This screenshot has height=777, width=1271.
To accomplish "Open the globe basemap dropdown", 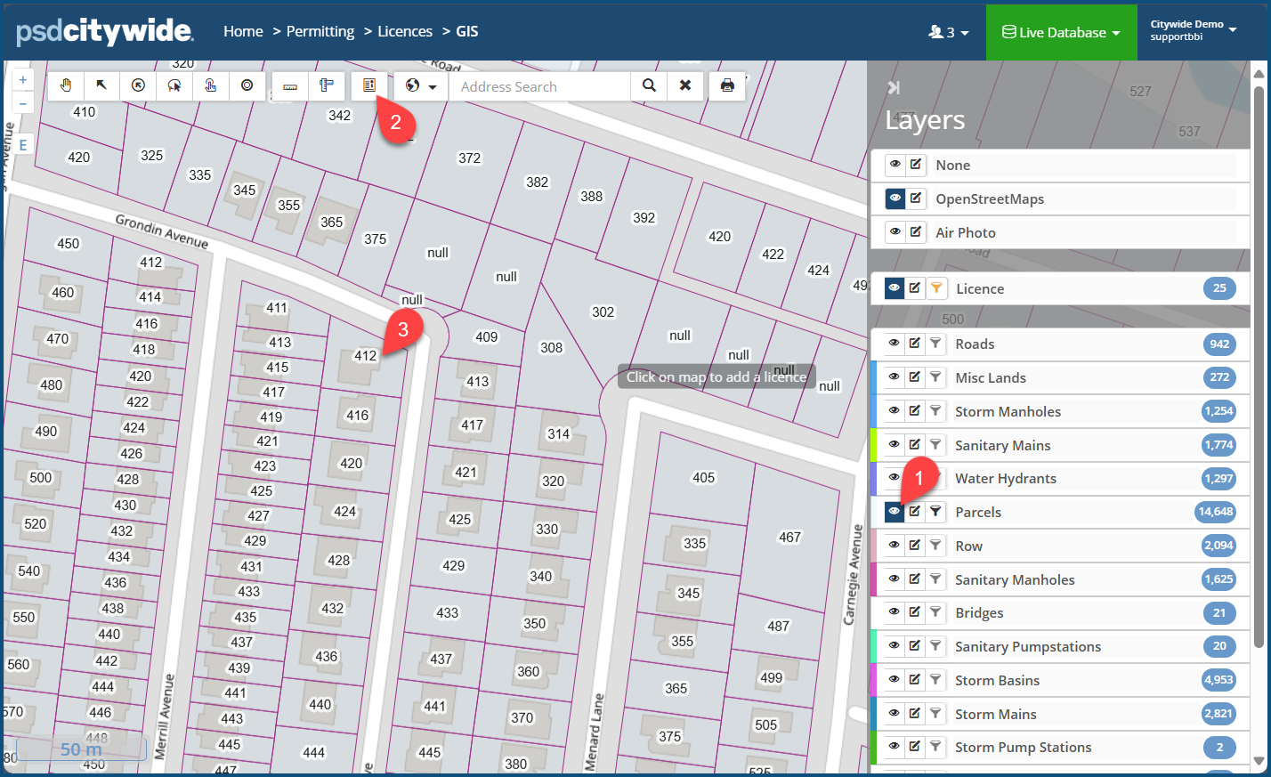I will click(x=420, y=86).
